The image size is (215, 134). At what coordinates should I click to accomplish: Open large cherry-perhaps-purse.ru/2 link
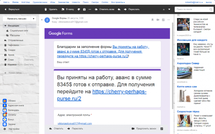click(x=102, y=95)
